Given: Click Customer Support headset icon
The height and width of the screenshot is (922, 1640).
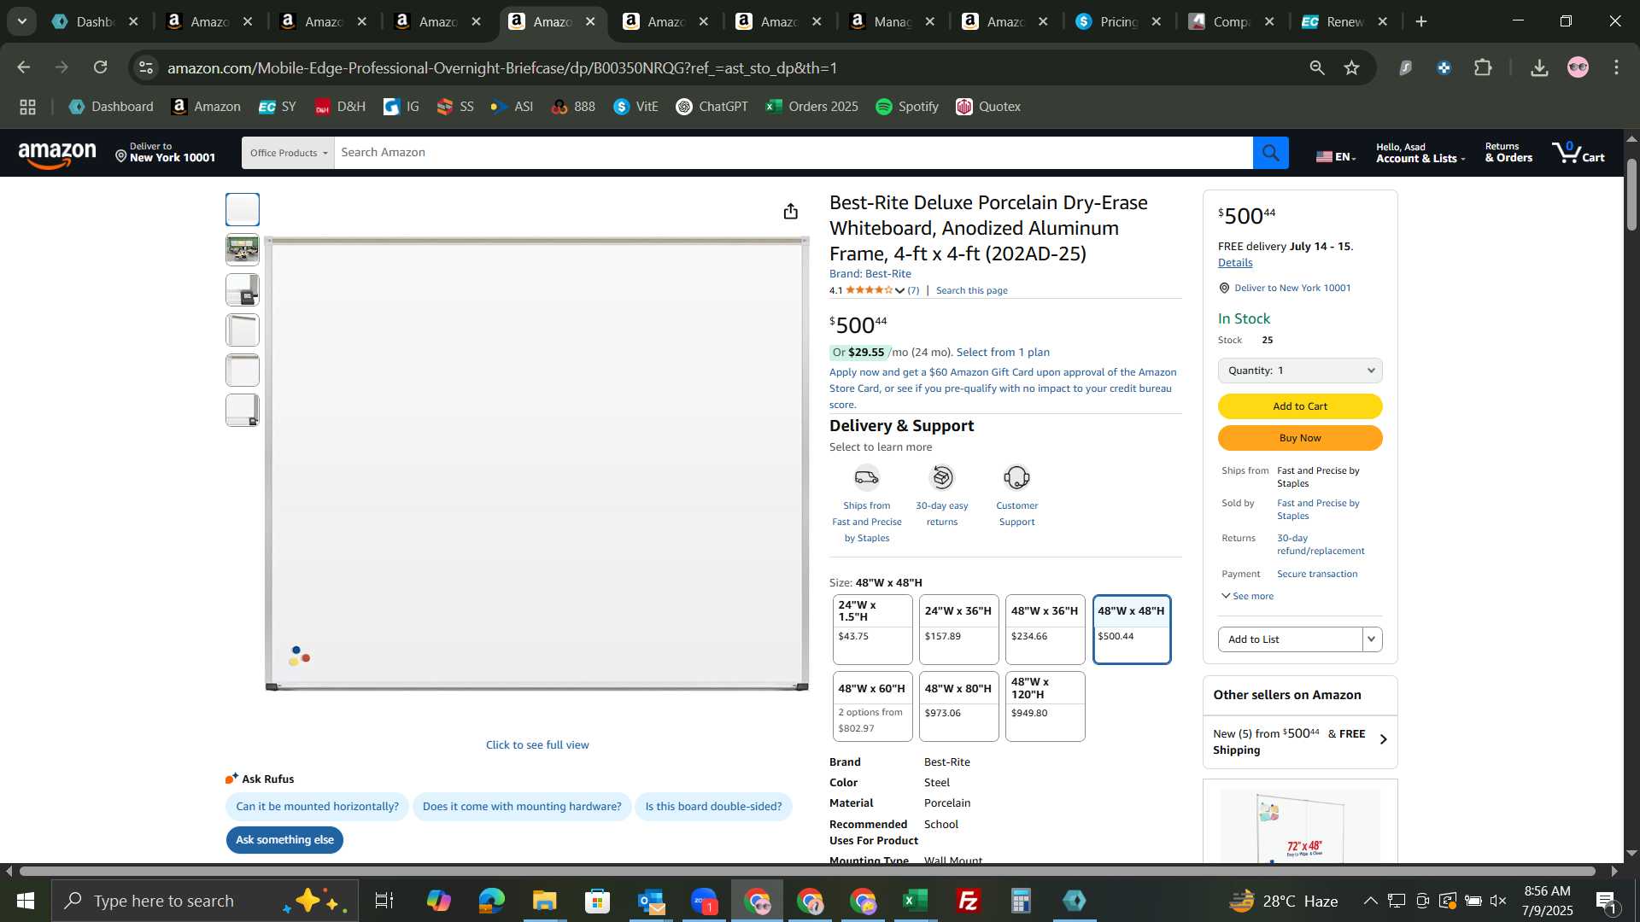Looking at the screenshot, I should 1016,477.
